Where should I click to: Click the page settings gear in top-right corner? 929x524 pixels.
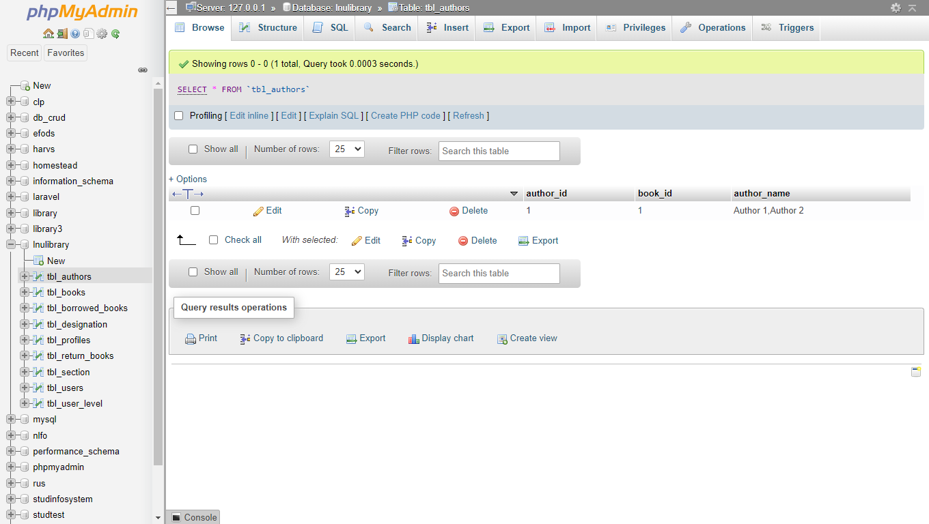click(x=896, y=8)
